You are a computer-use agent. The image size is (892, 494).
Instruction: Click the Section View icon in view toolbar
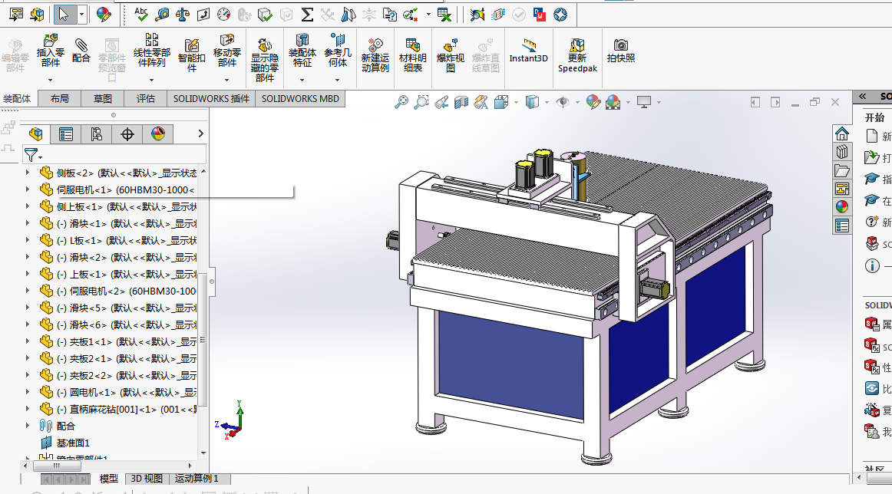[461, 102]
